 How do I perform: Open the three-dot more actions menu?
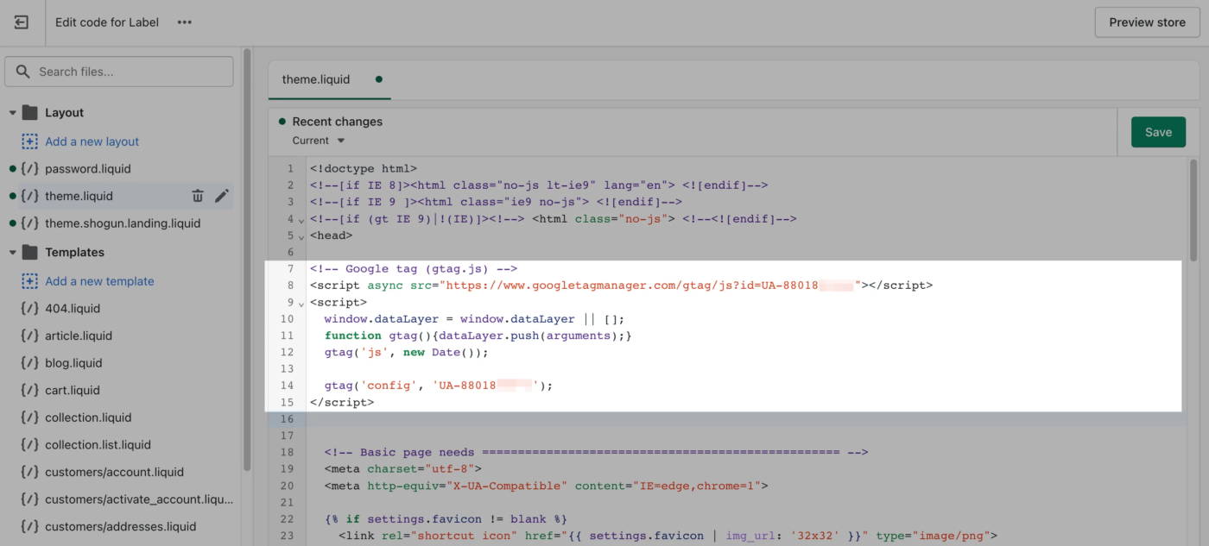coord(185,22)
